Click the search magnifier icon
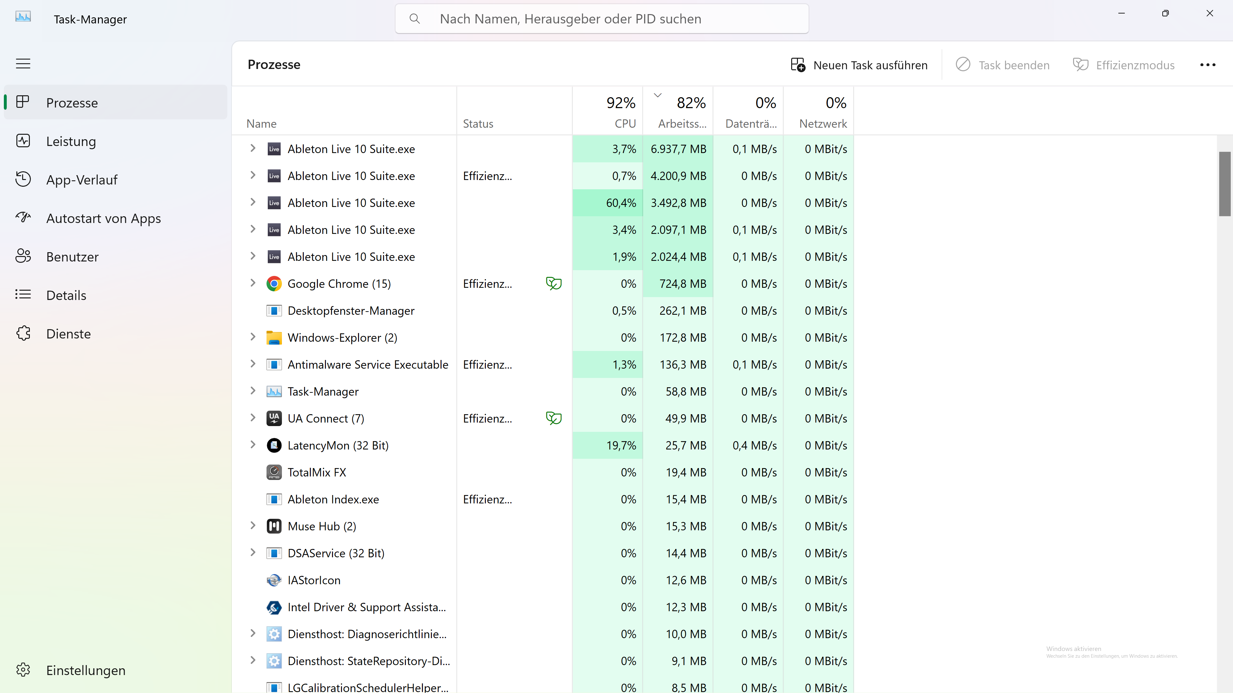Viewport: 1233px width, 693px height. (415, 19)
